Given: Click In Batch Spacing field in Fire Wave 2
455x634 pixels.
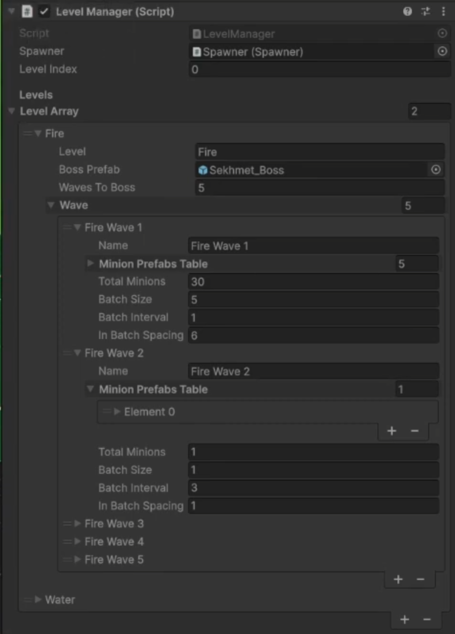Looking at the screenshot, I should click(313, 506).
